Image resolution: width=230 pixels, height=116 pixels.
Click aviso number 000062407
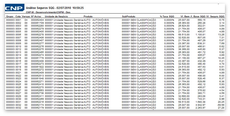(37, 40)
